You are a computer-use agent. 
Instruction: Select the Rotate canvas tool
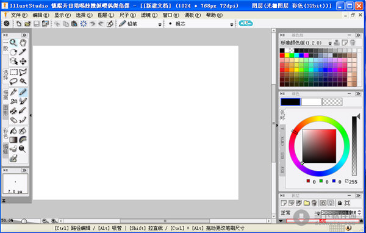click(x=13, y=52)
